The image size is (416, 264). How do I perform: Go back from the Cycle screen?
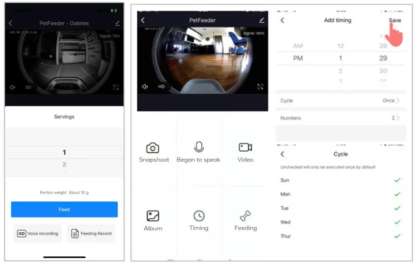click(x=282, y=154)
